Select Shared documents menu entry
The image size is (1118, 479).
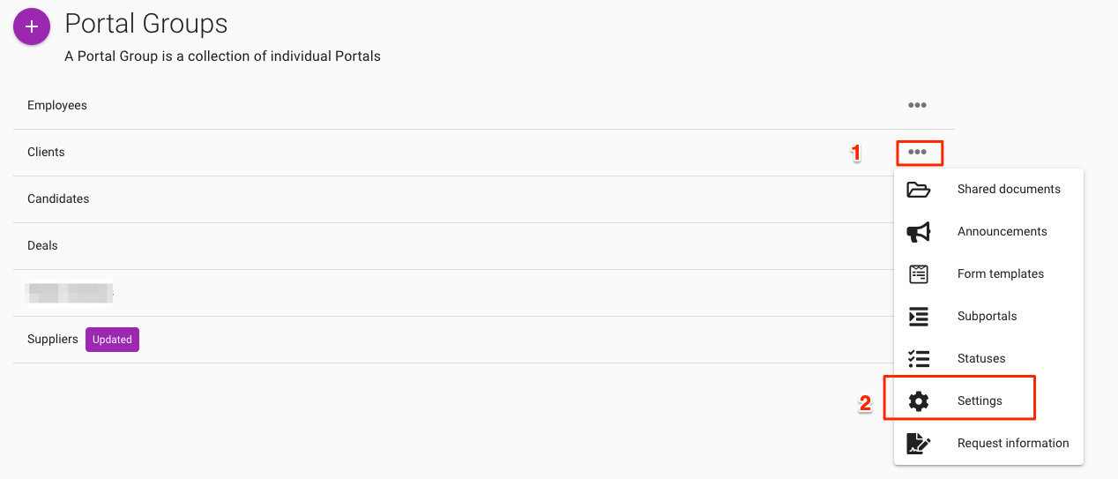coord(1009,190)
